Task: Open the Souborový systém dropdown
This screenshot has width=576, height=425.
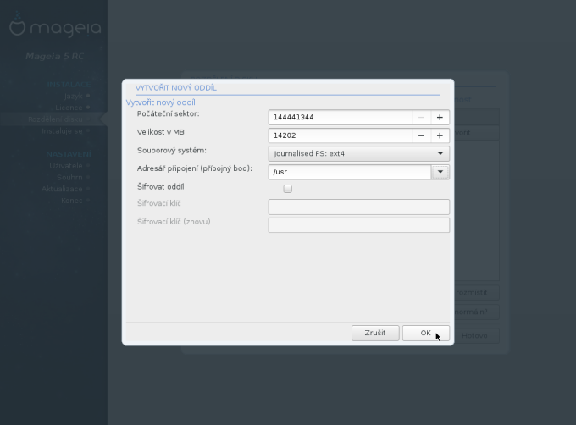Action: [359, 154]
